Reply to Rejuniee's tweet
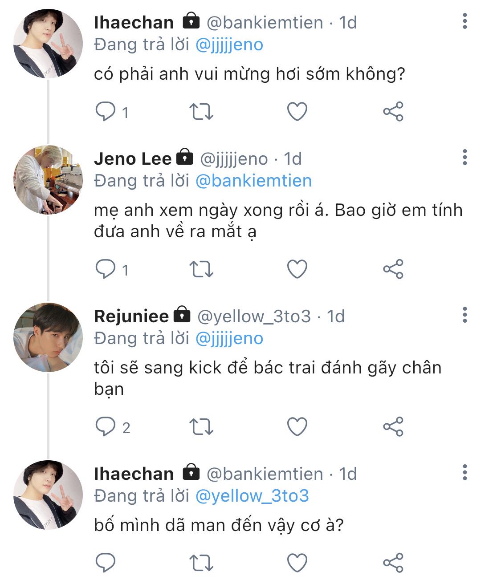501x584 pixels. [x=106, y=427]
